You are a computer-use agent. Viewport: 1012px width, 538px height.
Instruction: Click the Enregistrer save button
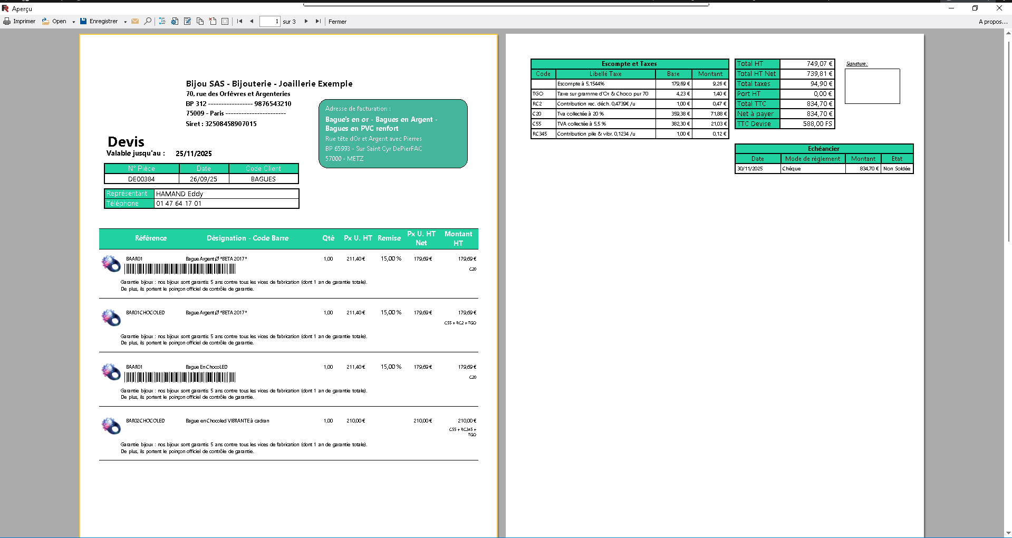99,22
